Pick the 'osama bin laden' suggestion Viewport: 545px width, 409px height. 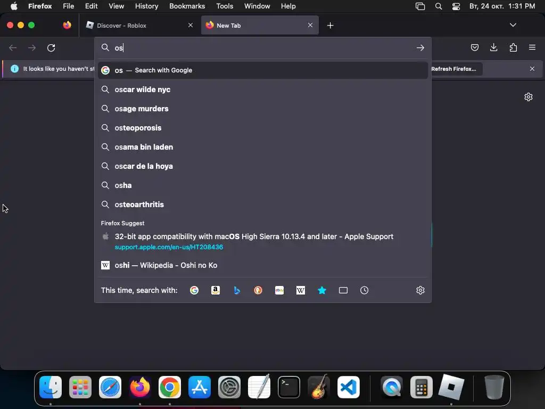pos(263,147)
